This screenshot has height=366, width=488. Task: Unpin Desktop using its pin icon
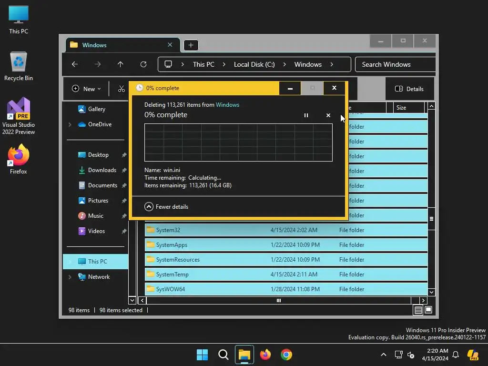pos(124,155)
